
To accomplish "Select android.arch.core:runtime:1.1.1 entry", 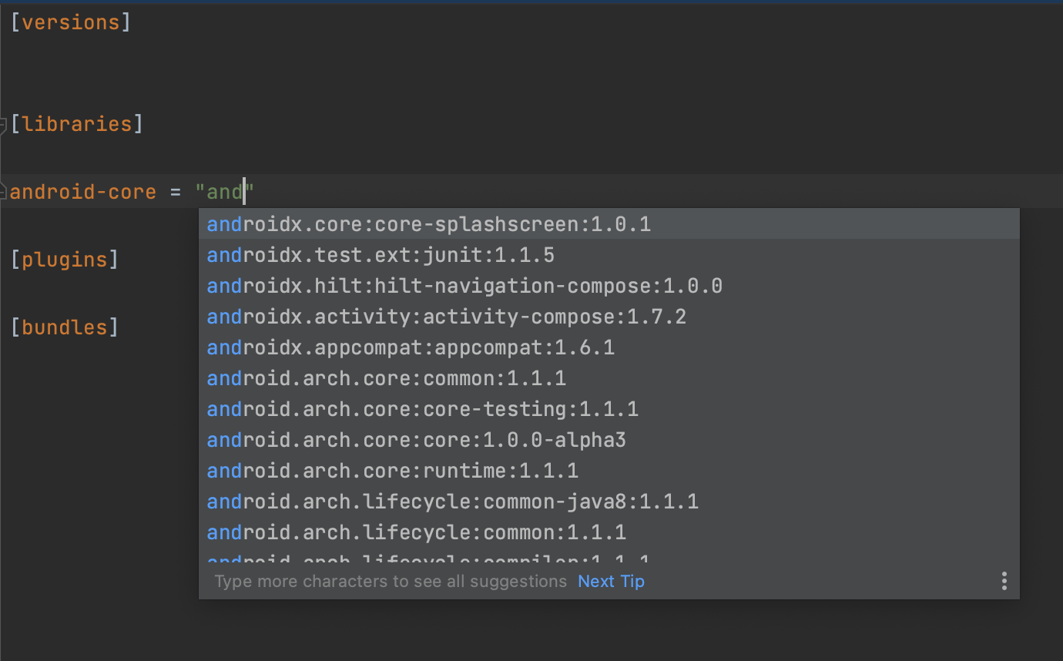I will click(x=609, y=471).
